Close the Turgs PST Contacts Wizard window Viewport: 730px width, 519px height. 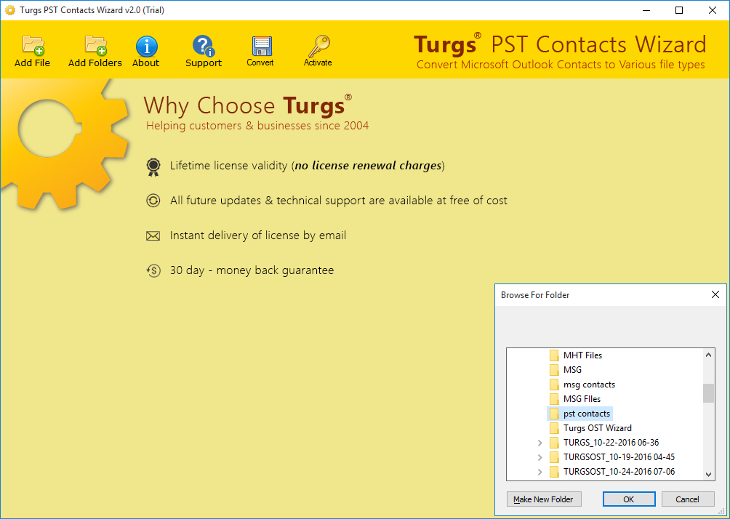pyautogui.click(x=713, y=10)
